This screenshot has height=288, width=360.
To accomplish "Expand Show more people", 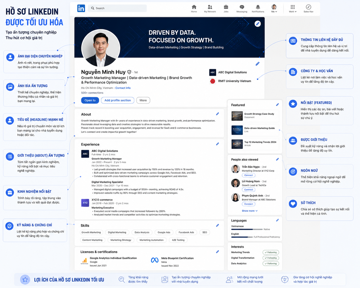I will pyautogui.click(x=250, y=211).
